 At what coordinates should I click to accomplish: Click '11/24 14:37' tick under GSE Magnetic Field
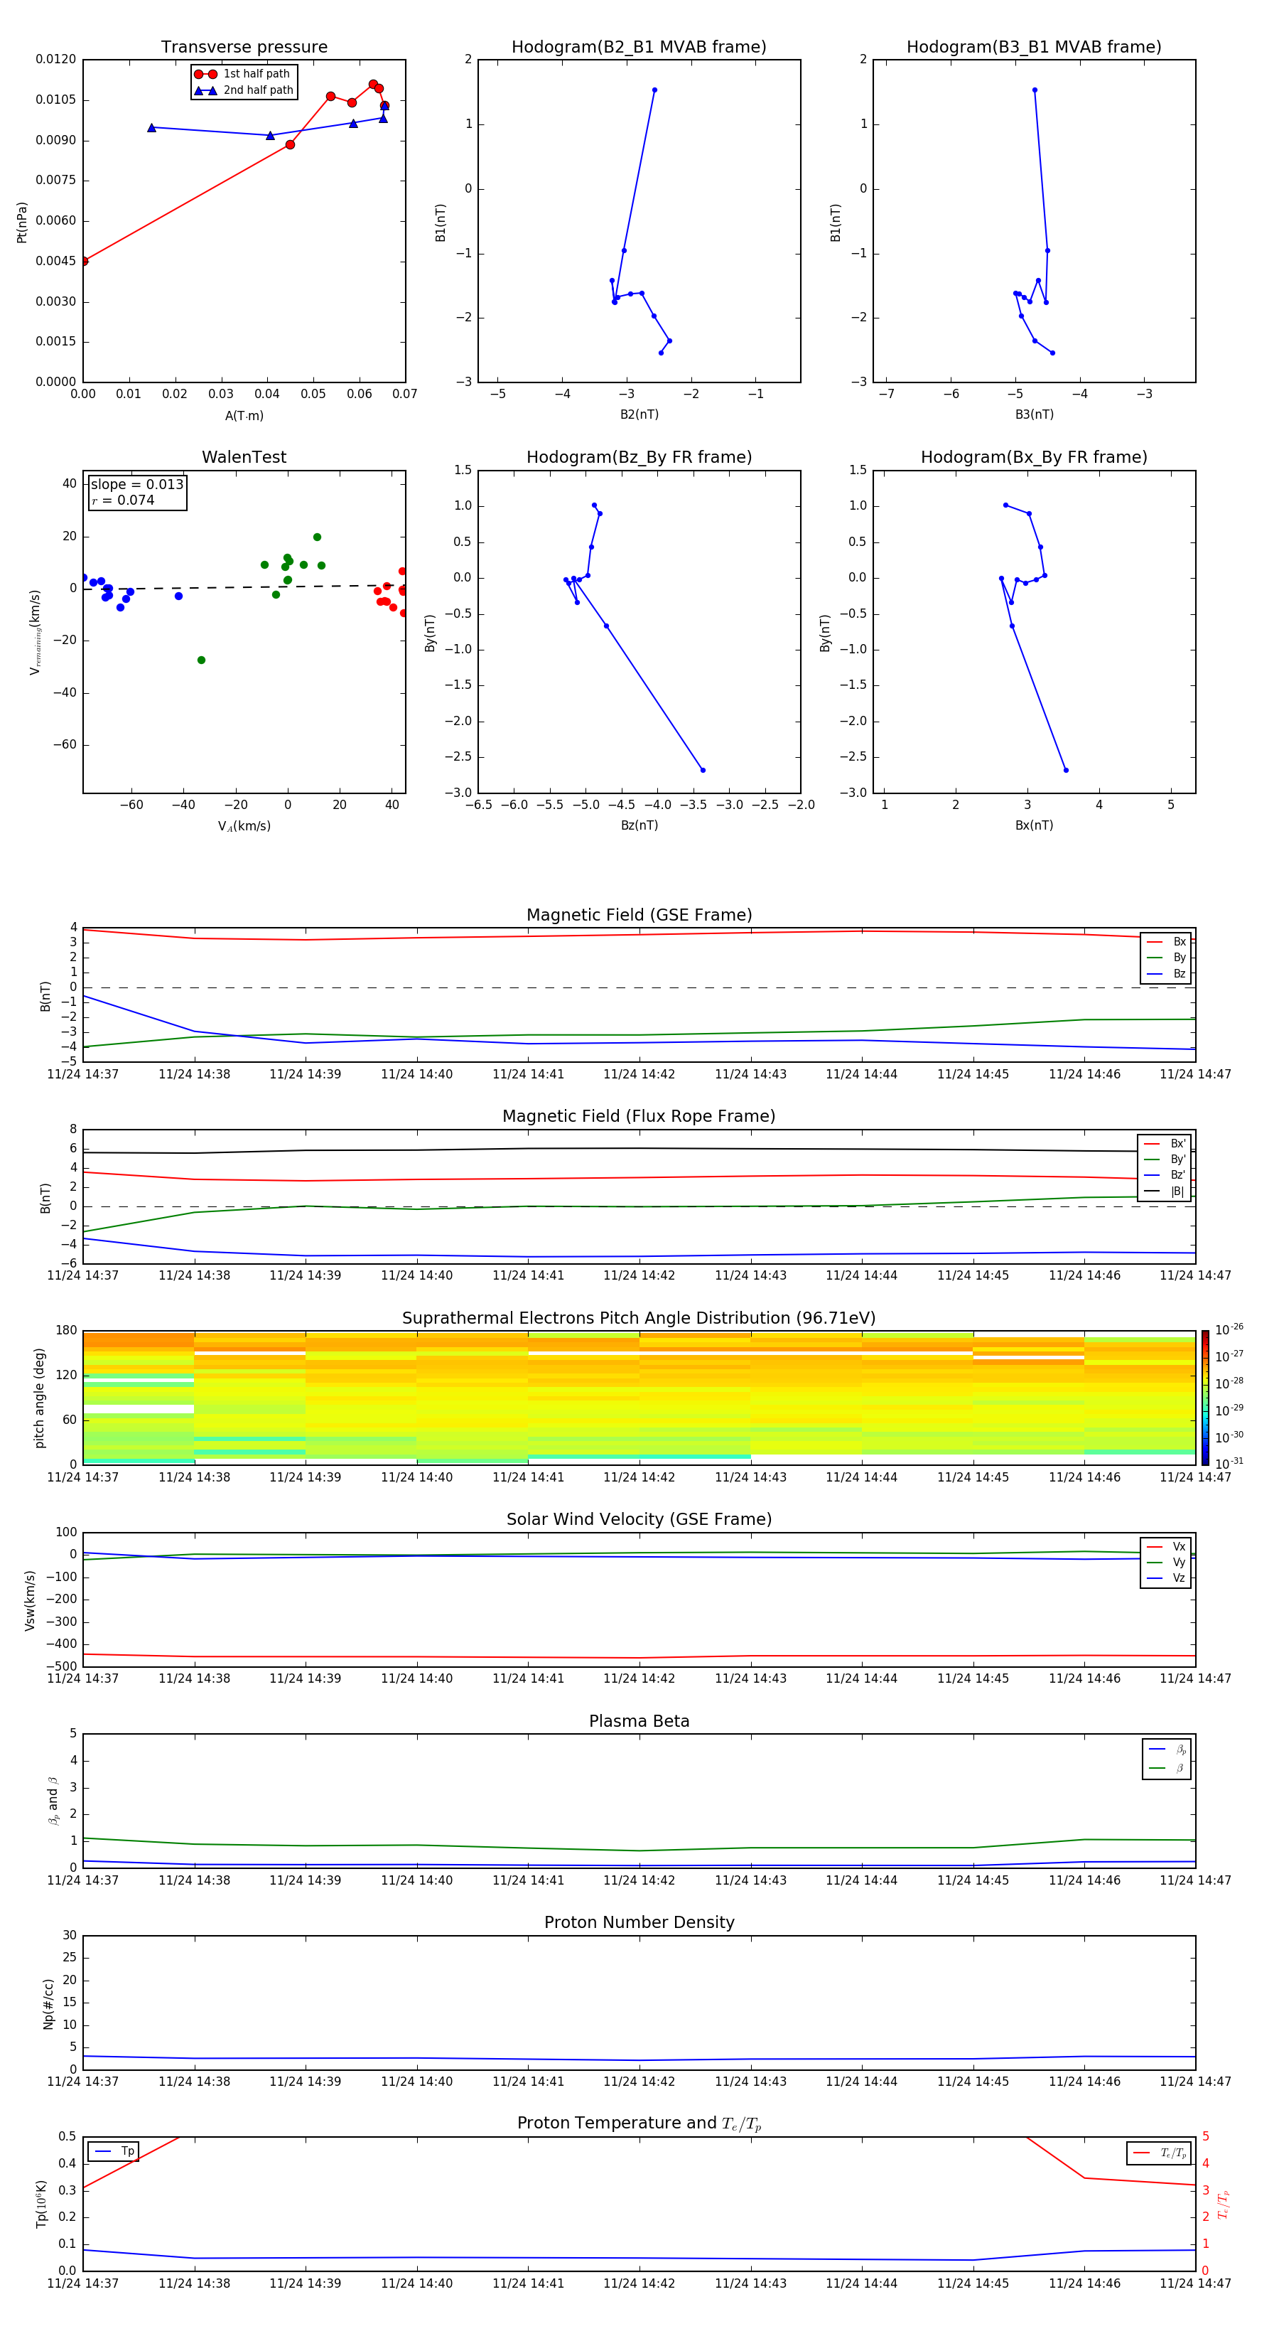tap(83, 1075)
